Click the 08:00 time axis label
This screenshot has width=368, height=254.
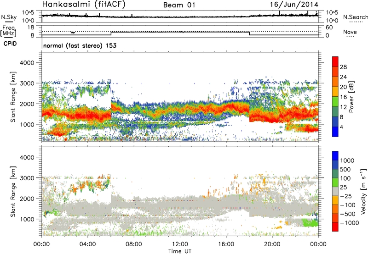pyautogui.click(x=134, y=243)
